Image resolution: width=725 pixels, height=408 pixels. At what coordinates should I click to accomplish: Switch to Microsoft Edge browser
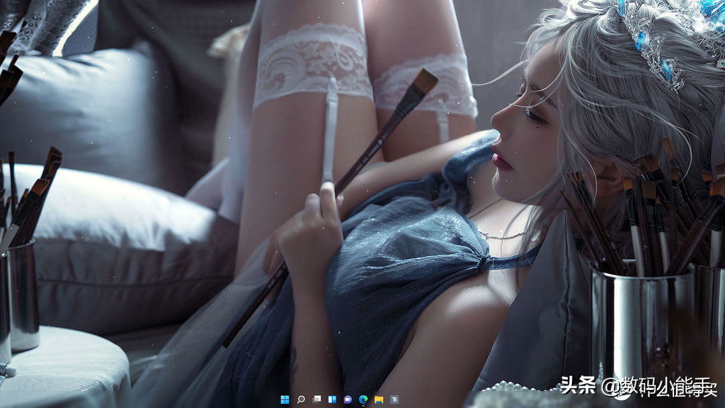(363, 400)
